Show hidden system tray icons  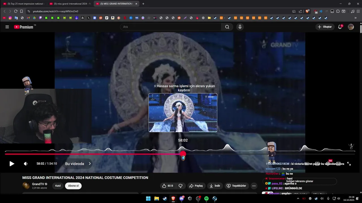(x=298, y=198)
